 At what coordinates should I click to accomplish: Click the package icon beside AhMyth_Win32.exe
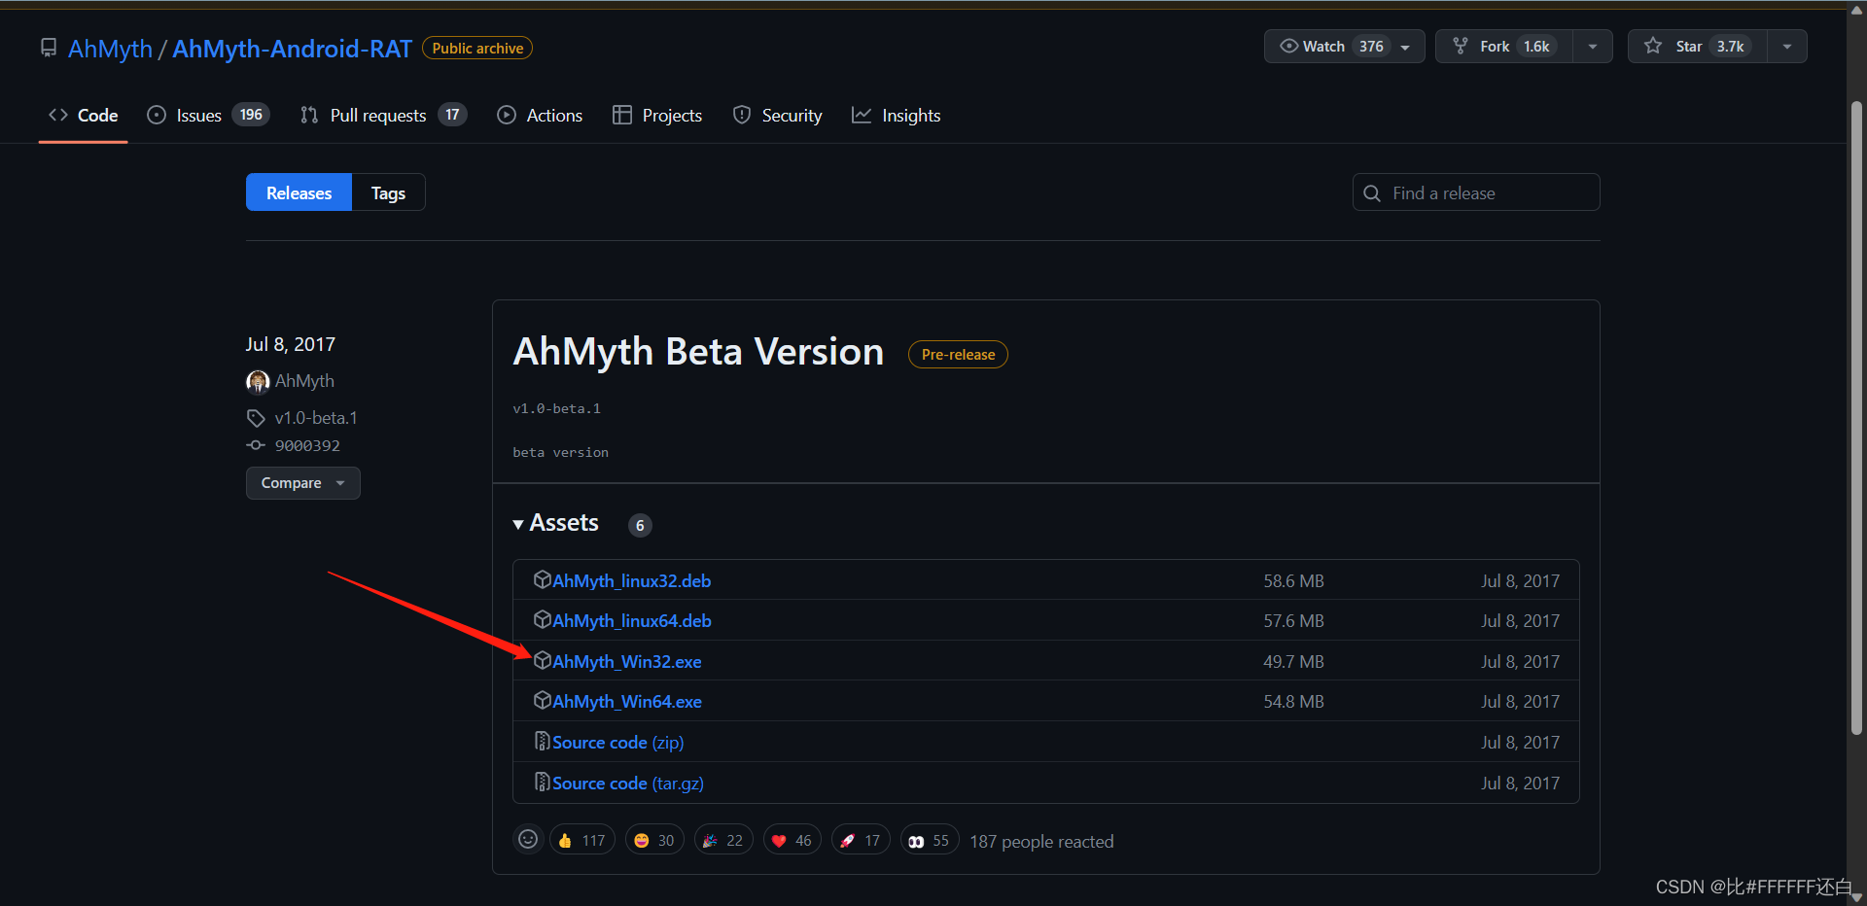pyautogui.click(x=543, y=660)
